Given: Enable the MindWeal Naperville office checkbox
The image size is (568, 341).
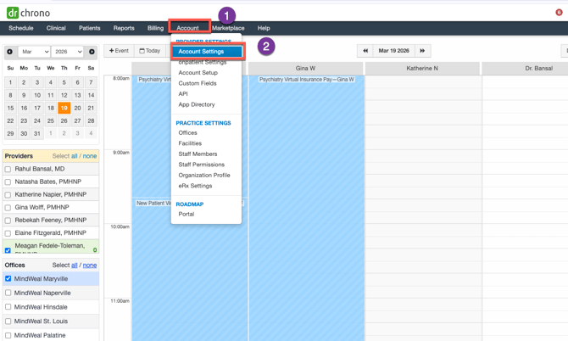Looking at the screenshot, I should point(8,293).
